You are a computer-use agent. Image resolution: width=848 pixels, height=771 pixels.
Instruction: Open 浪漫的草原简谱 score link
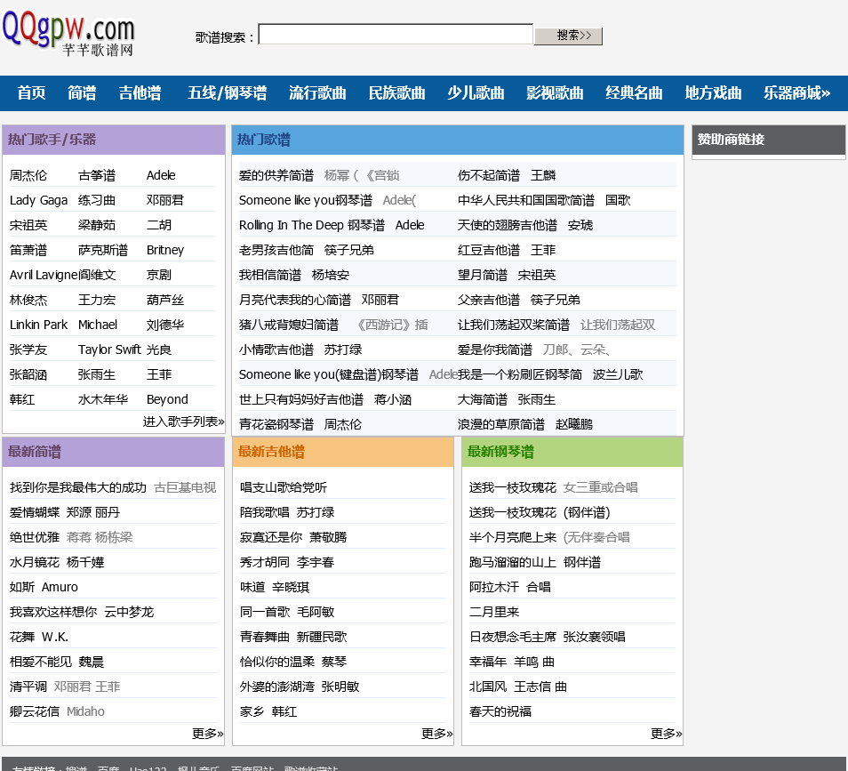pyautogui.click(x=500, y=424)
